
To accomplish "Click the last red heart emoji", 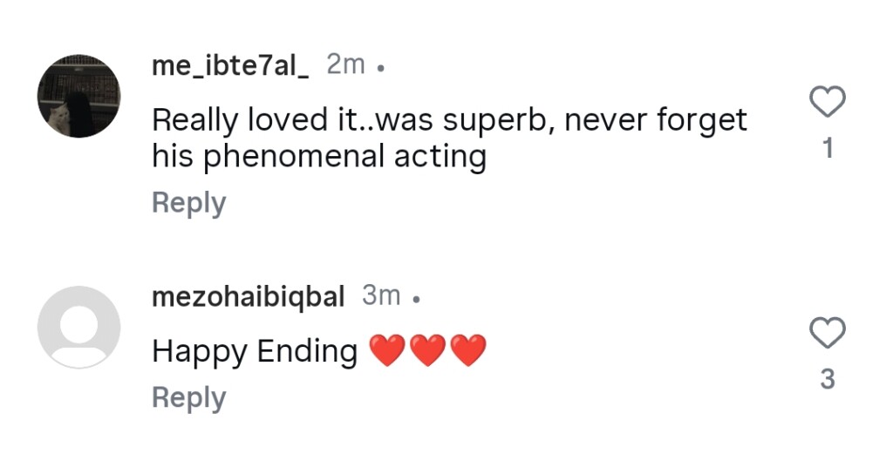I will pyautogui.click(x=468, y=351).
